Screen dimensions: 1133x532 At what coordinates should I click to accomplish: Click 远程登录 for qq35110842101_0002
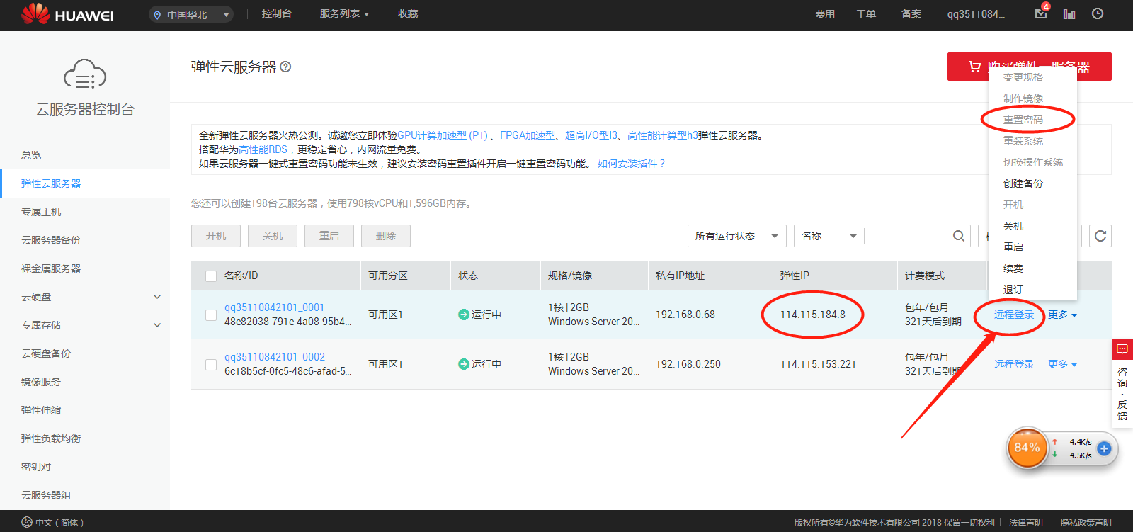pyautogui.click(x=1014, y=364)
